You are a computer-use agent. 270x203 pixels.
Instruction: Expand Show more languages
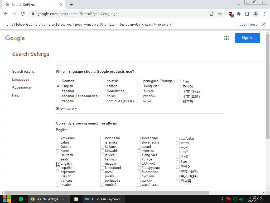[66, 108]
